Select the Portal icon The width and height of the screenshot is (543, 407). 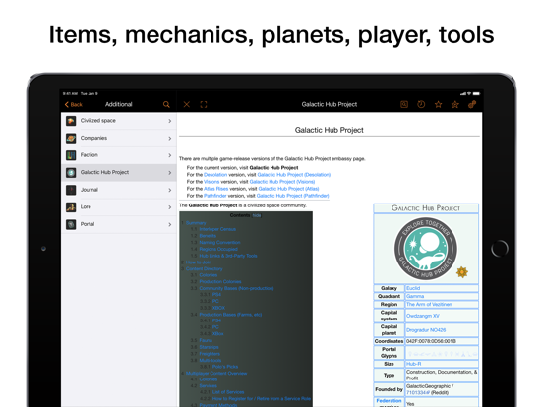(x=71, y=224)
